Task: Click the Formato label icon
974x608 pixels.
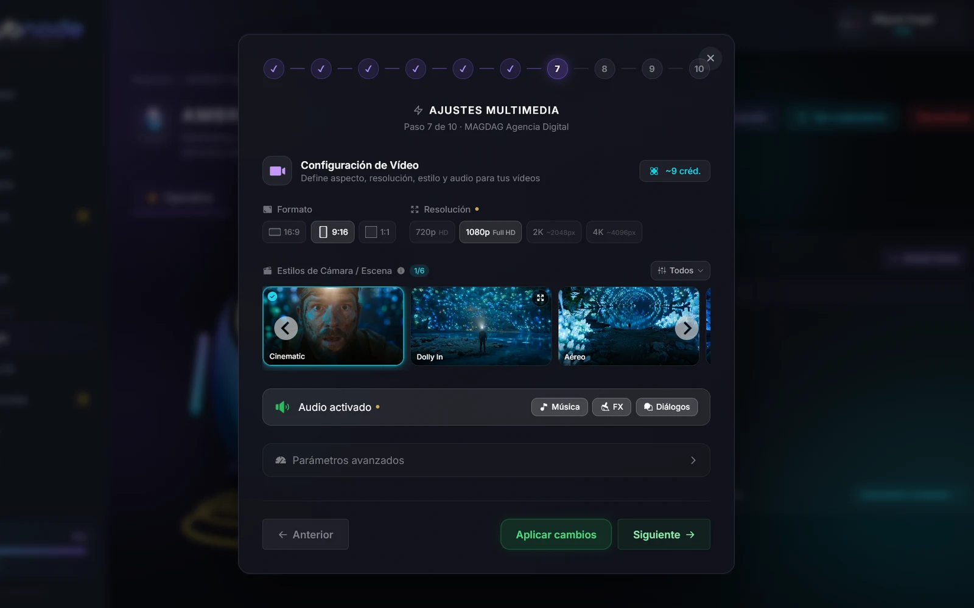Action: pos(267,209)
